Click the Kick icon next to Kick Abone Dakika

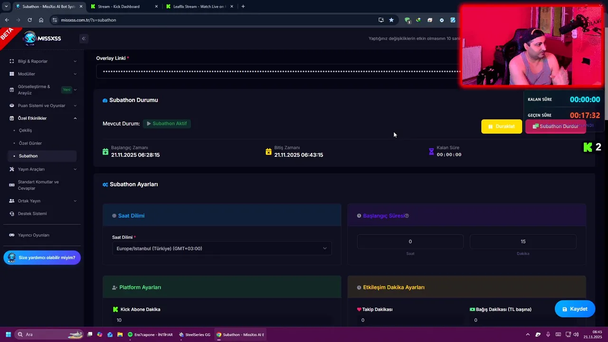115,309
